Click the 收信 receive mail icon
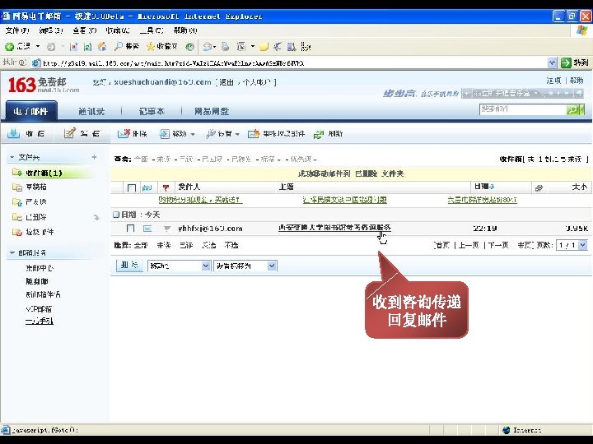 (x=14, y=133)
